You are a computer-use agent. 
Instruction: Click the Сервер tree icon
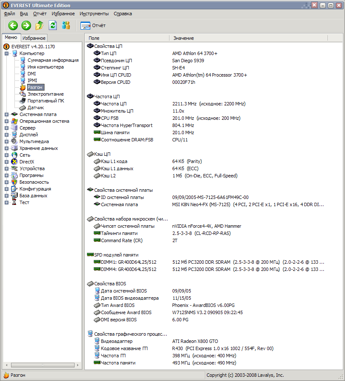point(14,128)
